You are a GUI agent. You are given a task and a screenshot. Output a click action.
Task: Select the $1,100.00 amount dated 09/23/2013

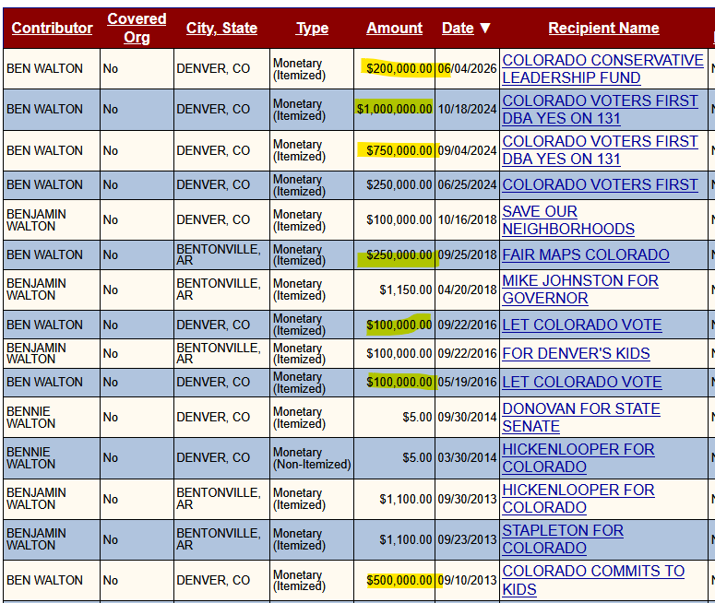[395, 539]
